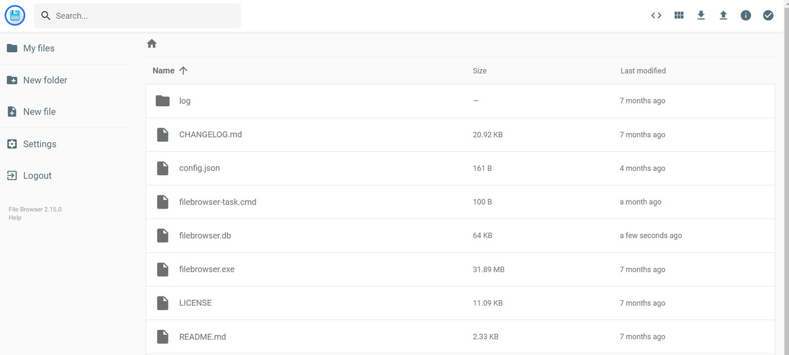Image resolution: width=789 pixels, height=355 pixels.
Task: Toggle multiple selection checkmark icon
Action: tap(768, 15)
